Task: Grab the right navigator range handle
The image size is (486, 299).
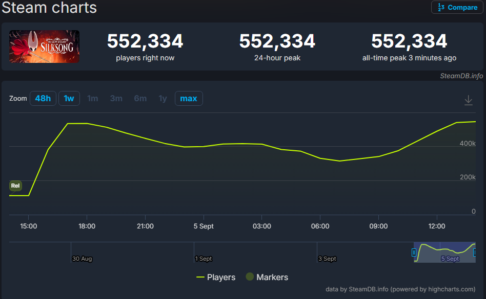Action: pyautogui.click(x=475, y=252)
